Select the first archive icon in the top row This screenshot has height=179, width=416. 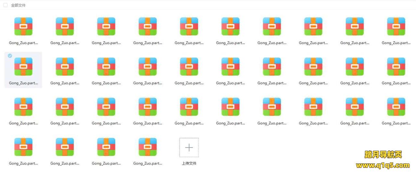point(23,26)
